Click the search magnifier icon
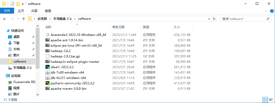 (x=268, y=19)
